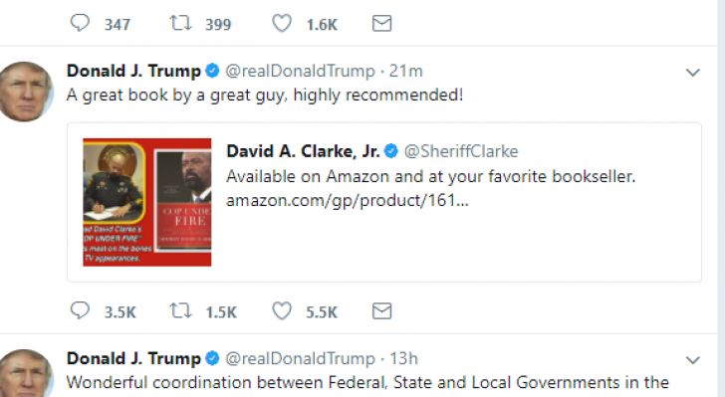Open Donald J. Trump name on 13h tweet
This screenshot has height=397, width=725.
[133, 358]
